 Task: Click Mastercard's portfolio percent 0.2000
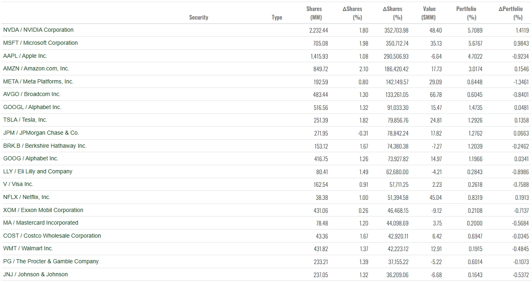pos(475,223)
